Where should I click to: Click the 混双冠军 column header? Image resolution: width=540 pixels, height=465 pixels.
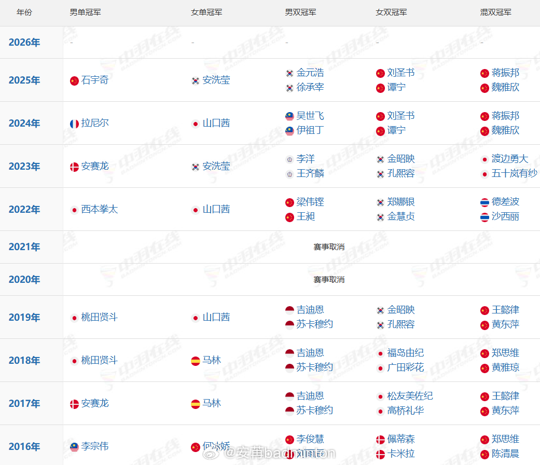click(495, 12)
